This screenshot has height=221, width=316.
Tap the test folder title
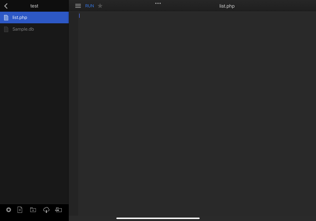[34, 6]
